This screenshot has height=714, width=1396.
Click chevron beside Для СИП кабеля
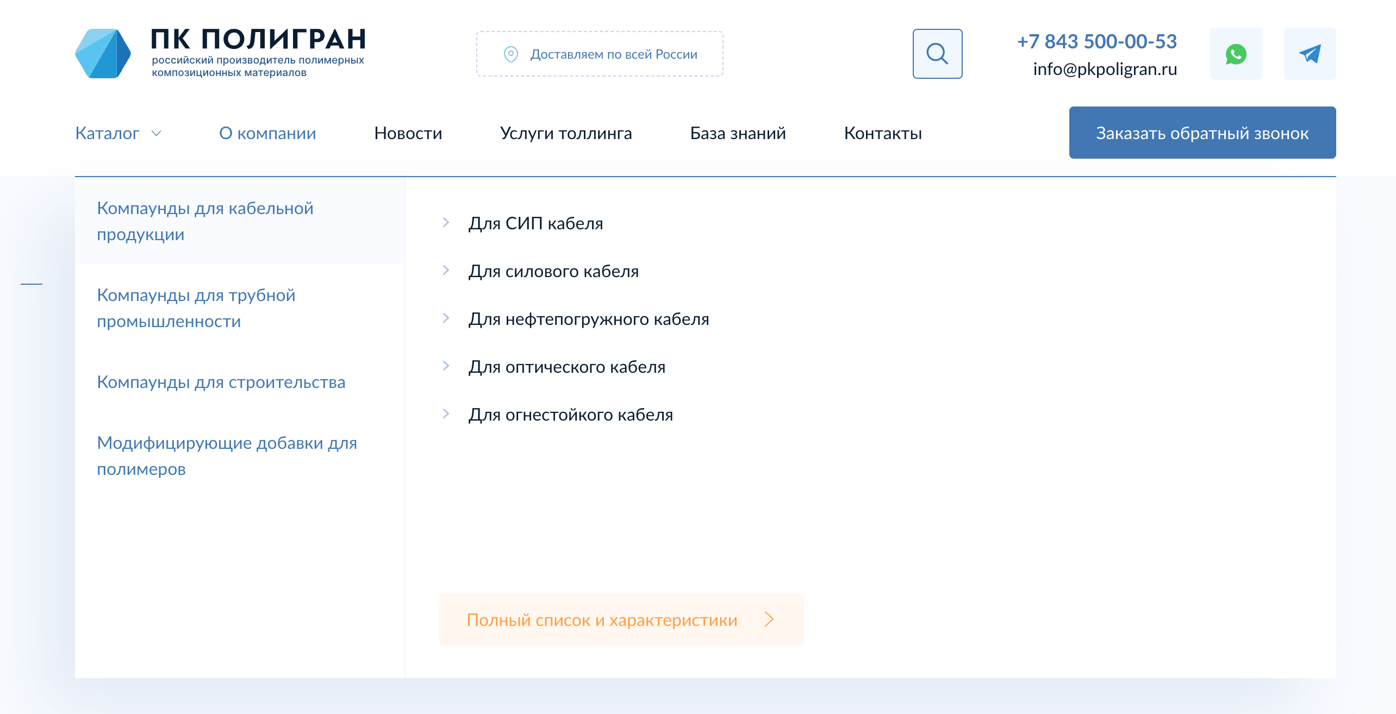pos(446,222)
